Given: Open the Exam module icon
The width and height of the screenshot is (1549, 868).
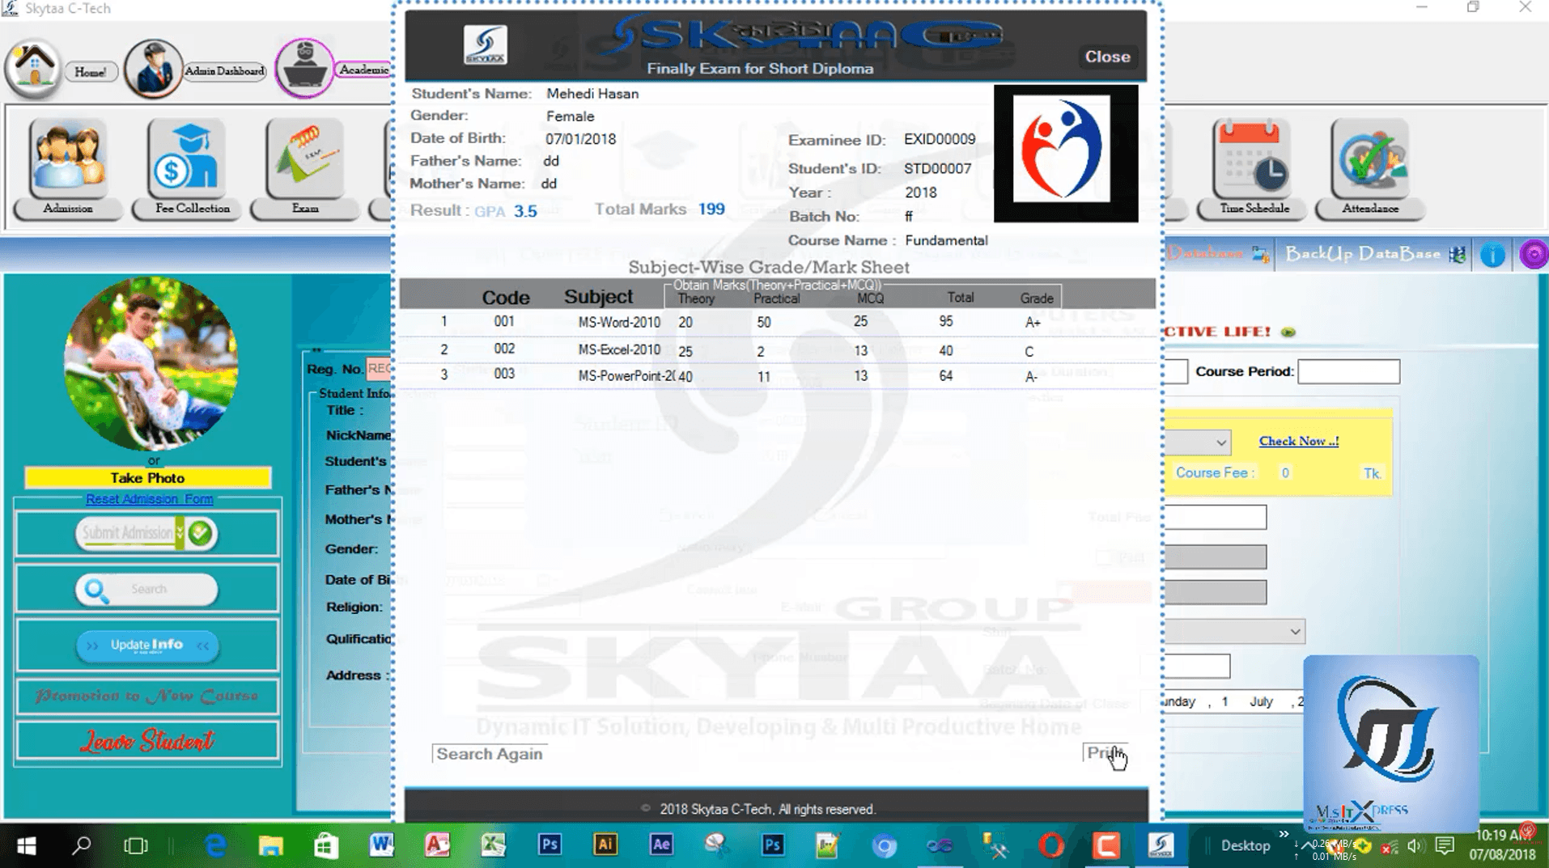Looking at the screenshot, I should (x=305, y=160).
